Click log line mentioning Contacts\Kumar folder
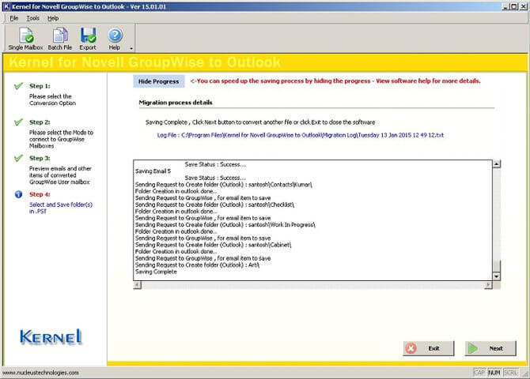Screen dimensions: 530x379 (224, 185)
